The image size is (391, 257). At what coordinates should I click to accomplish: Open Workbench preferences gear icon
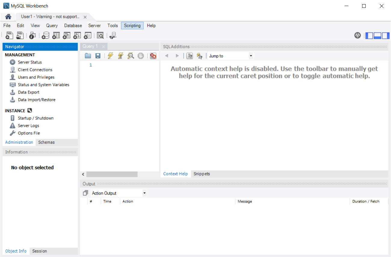coord(357,35)
